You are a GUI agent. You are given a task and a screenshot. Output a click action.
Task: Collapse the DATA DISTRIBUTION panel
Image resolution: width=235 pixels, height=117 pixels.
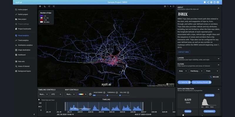tap(219, 90)
